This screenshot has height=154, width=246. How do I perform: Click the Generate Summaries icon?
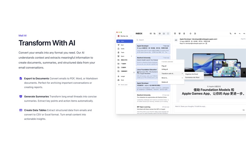(21, 96)
